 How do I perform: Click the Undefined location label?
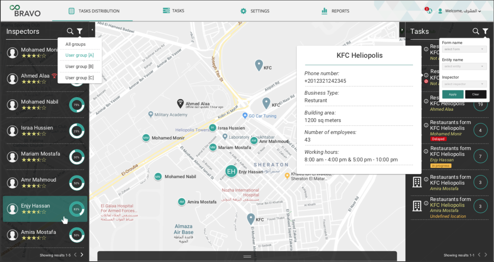tap(448, 216)
